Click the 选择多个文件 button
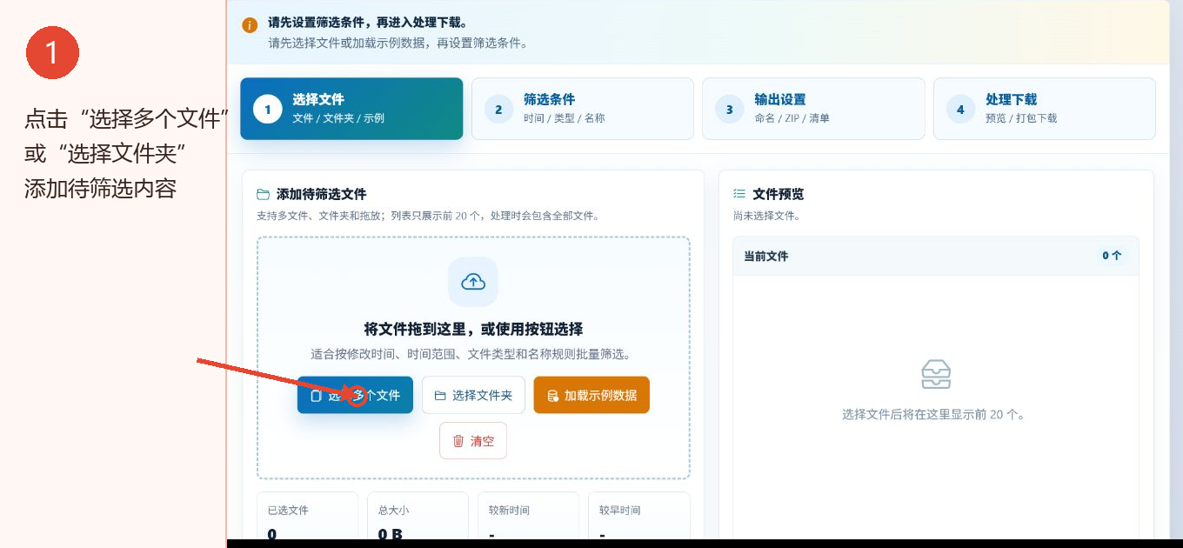Image resolution: width=1183 pixels, height=548 pixels. click(x=355, y=395)
